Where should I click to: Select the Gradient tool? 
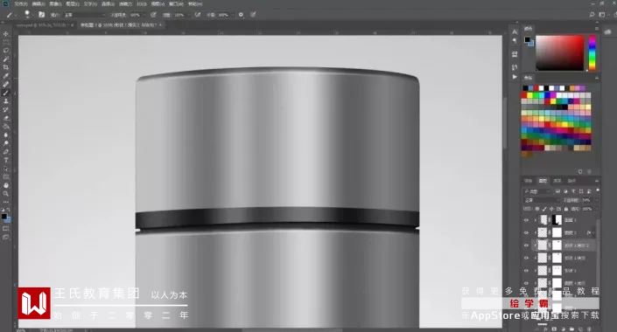6,127
